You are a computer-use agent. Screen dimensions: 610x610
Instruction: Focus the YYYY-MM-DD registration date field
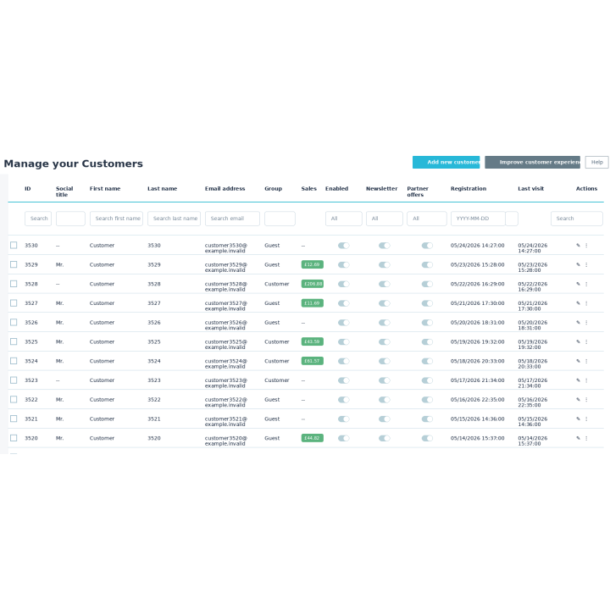tap(478, 219)
